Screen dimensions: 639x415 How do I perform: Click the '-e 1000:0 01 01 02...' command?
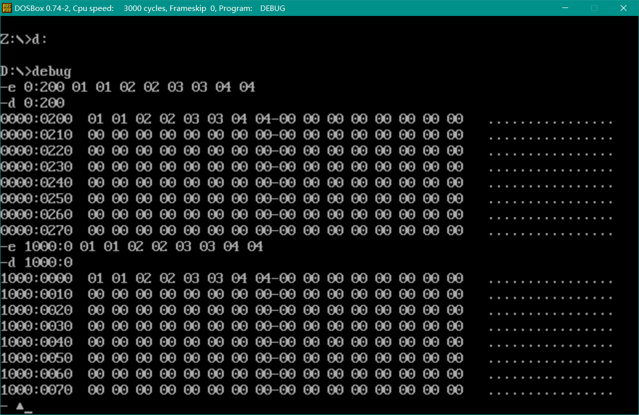tap(132, 247)
